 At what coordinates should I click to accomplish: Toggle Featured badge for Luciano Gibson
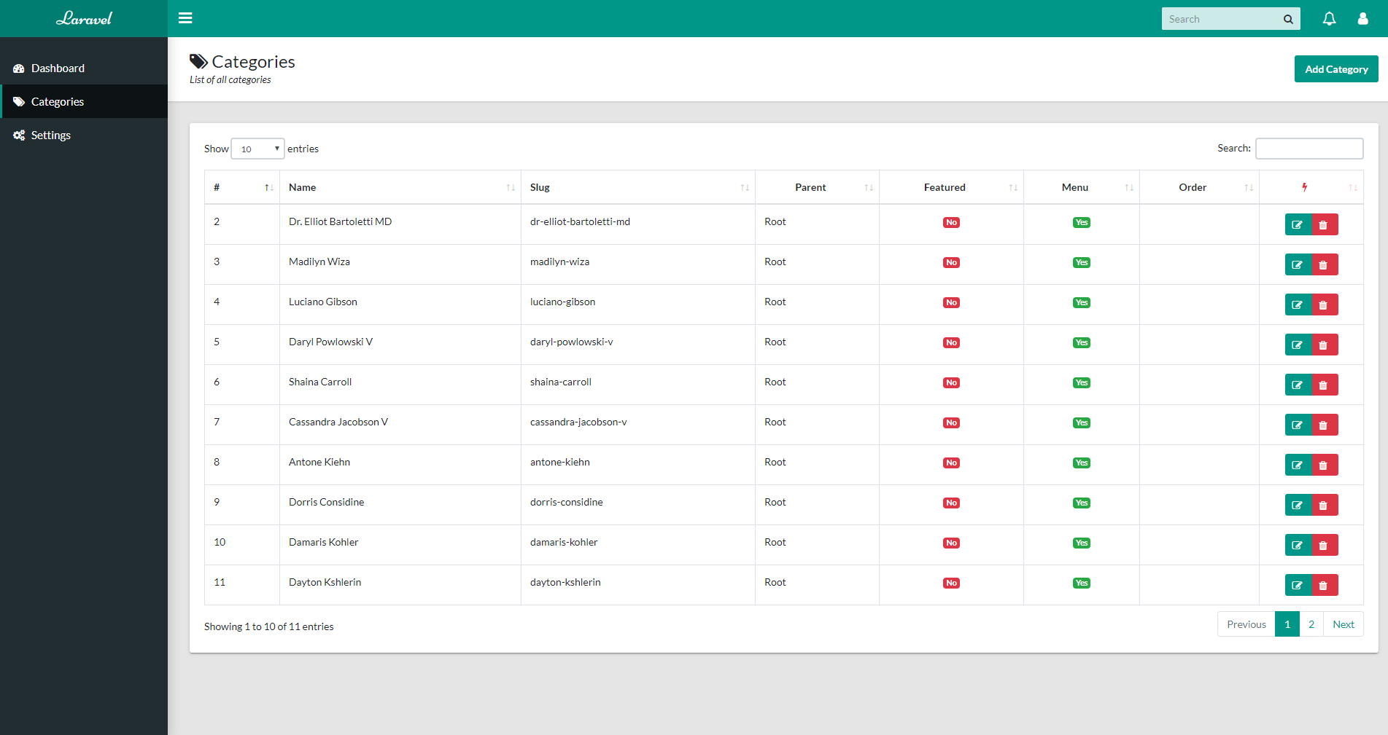tap(951, 302)
